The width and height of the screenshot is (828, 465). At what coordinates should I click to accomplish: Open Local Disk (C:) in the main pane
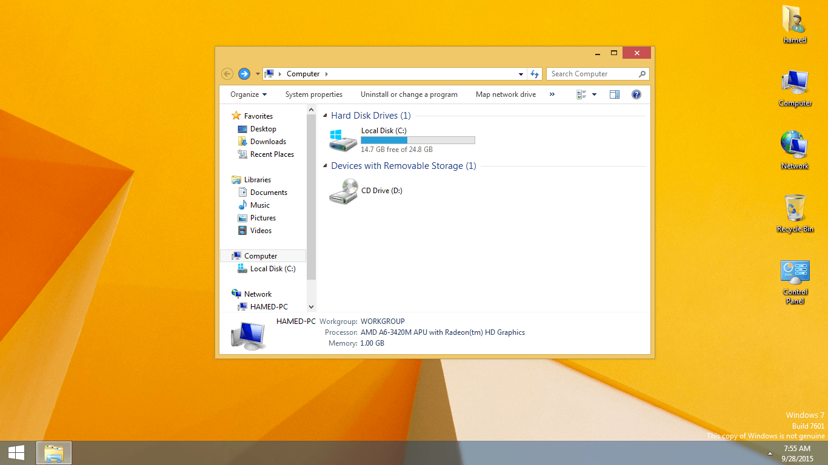pos(383,130)
